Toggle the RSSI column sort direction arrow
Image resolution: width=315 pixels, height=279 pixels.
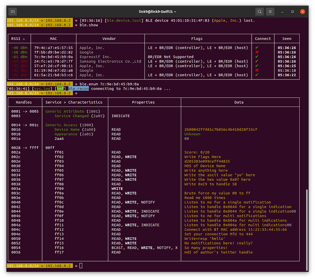tap(23, 39)
